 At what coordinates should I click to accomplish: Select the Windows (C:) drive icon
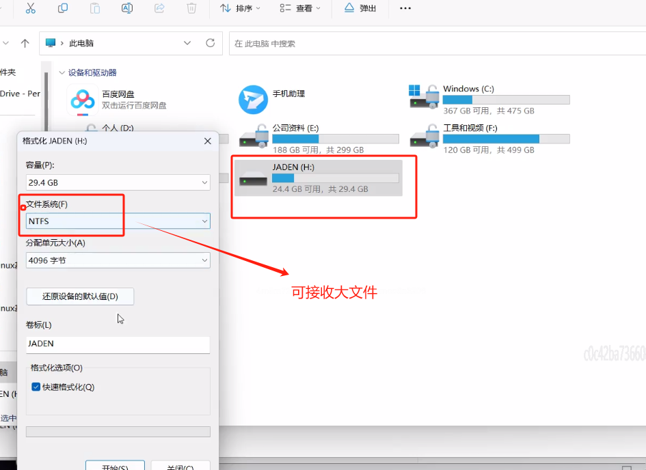(x=424, y=97)
